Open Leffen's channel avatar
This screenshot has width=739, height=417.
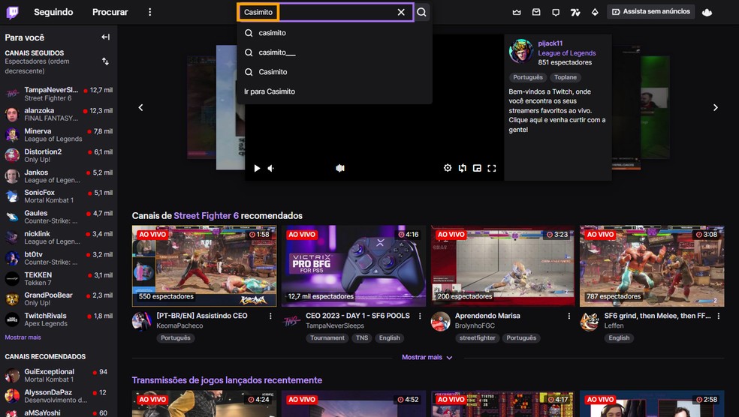coord(589,322)
